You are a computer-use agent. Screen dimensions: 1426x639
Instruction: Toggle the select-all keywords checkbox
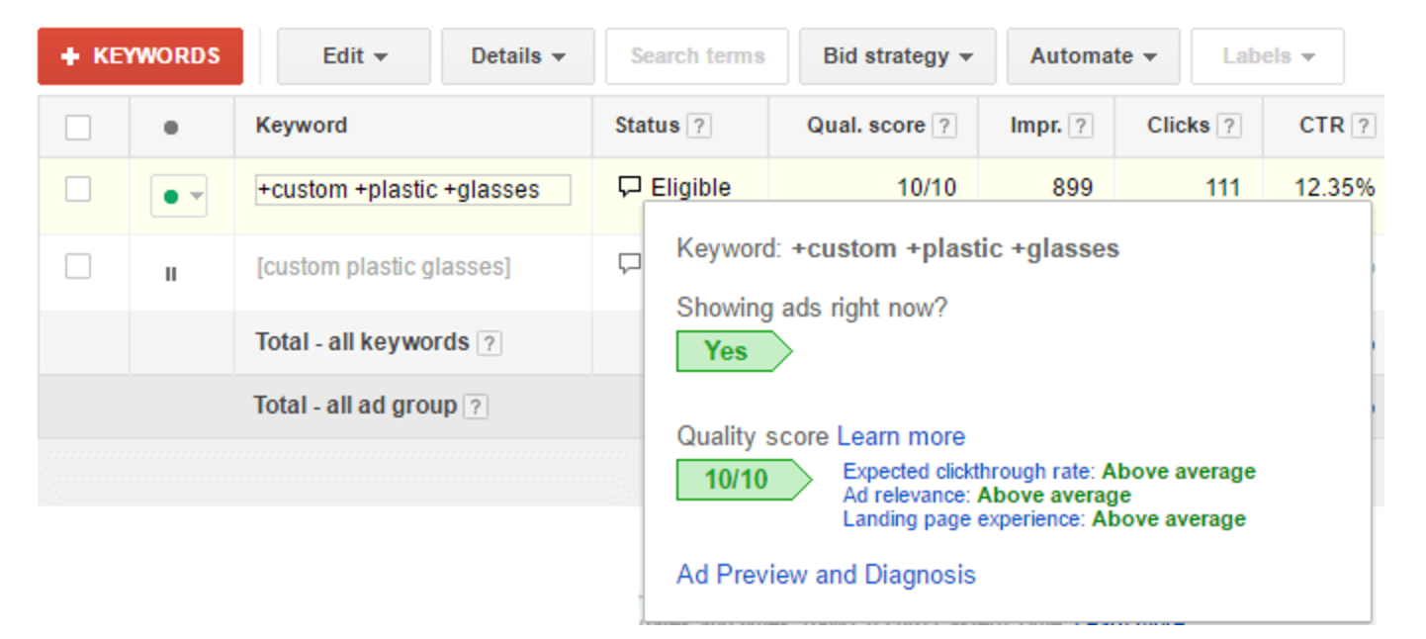click(78, 126)
